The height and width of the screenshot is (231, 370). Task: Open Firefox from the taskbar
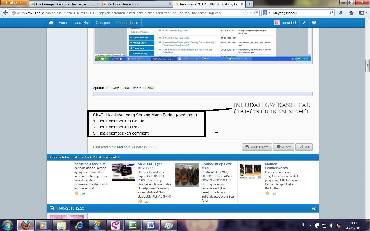[26, 225]
